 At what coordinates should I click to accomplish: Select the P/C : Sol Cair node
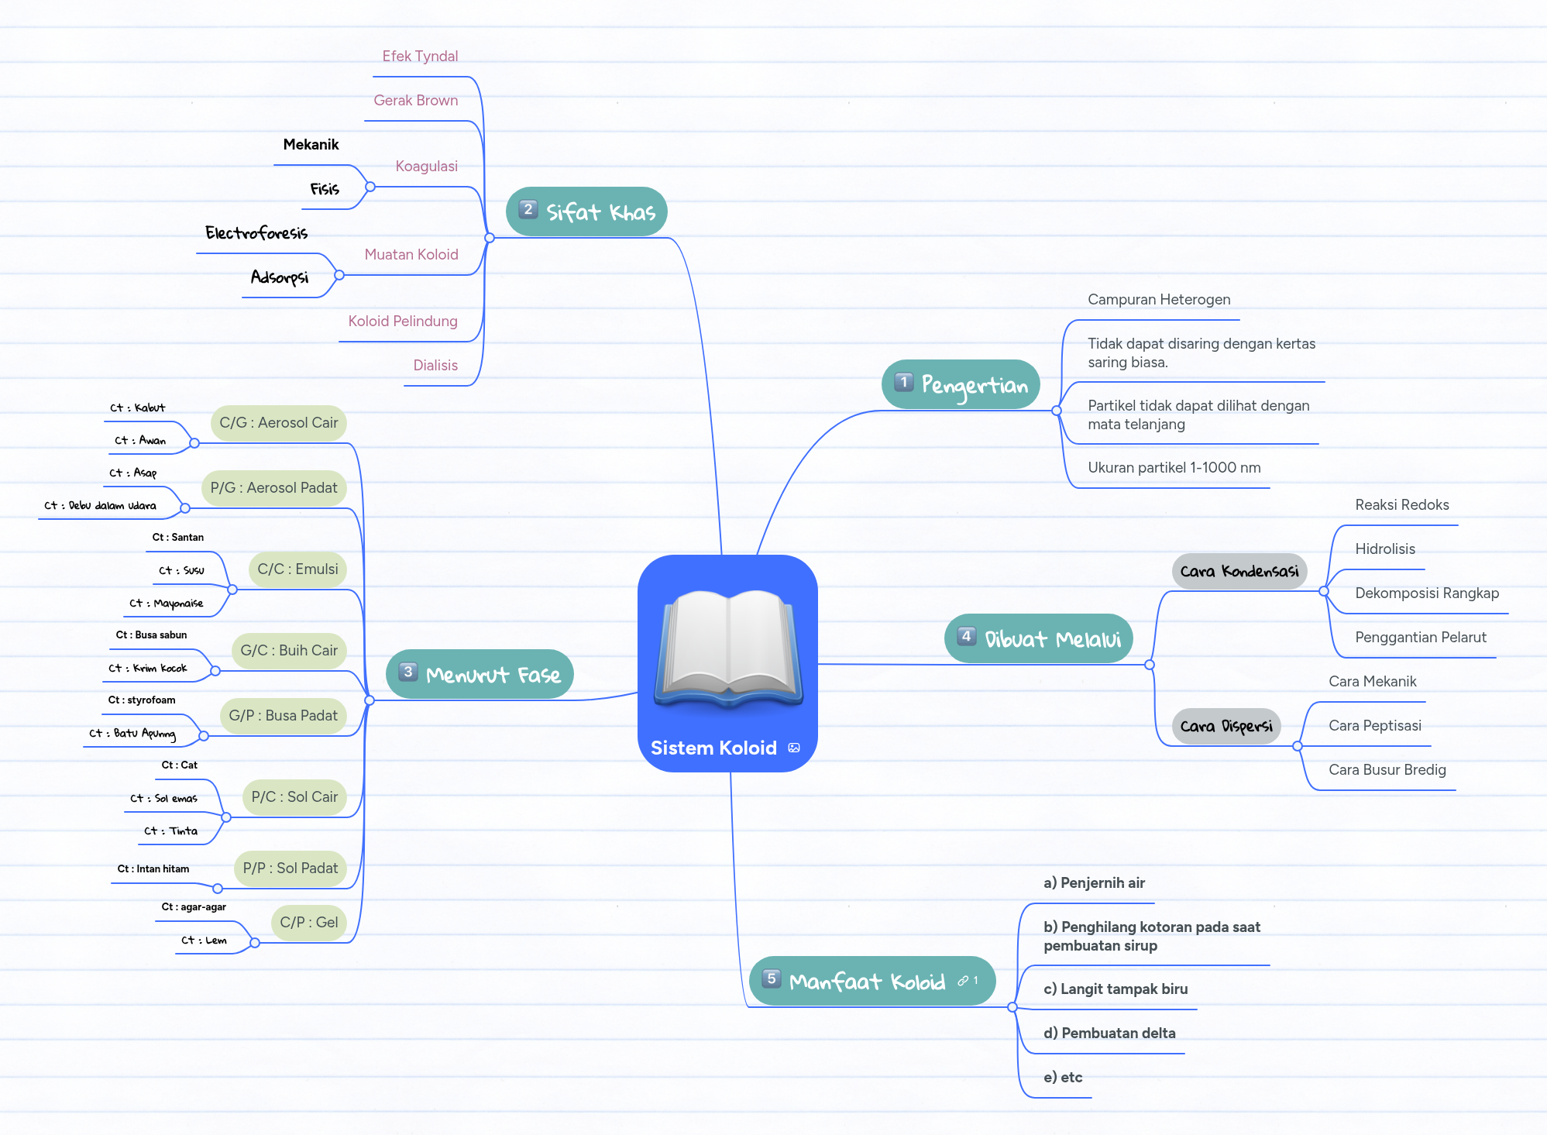pos(294,797)
